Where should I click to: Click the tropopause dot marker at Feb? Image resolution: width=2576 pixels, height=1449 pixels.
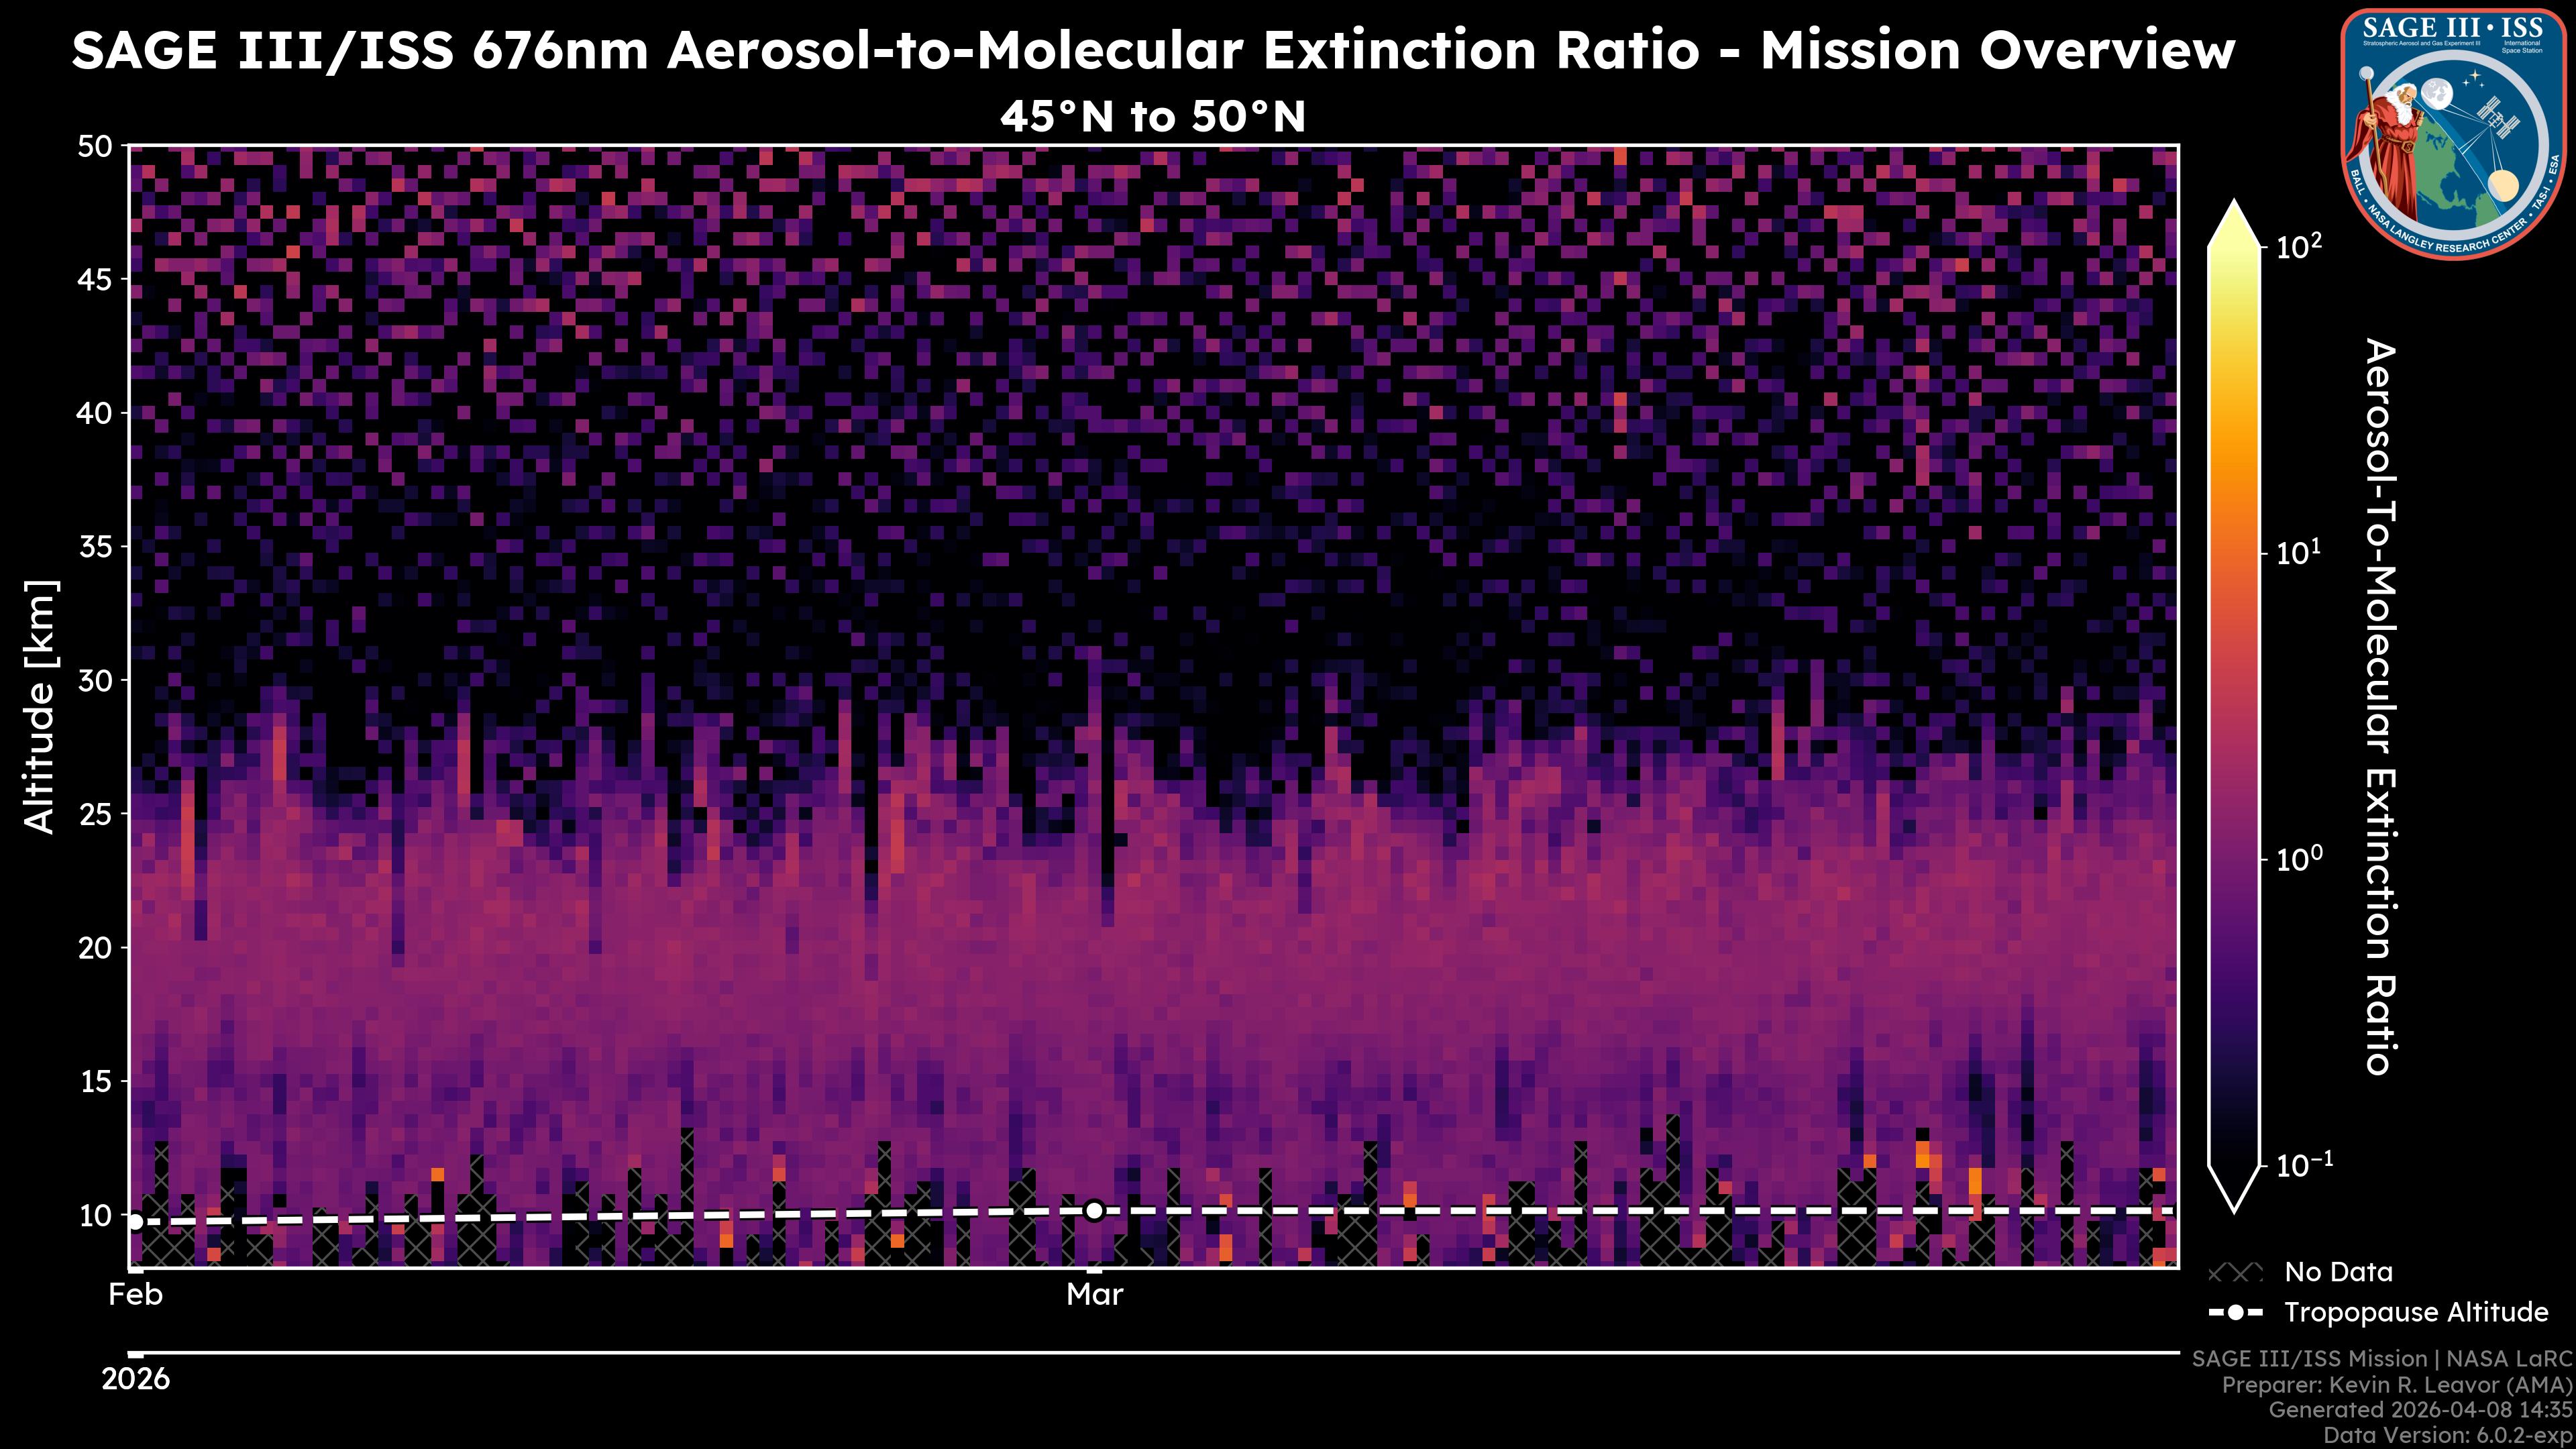pyautogui.click(x=135, y=1221)
